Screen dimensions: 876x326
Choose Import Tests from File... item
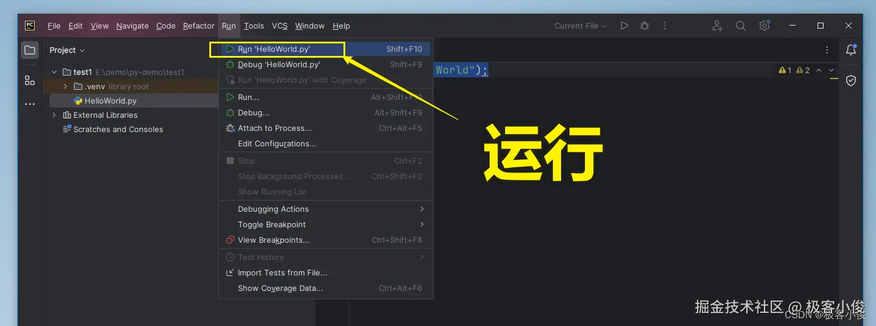(325, 272)
